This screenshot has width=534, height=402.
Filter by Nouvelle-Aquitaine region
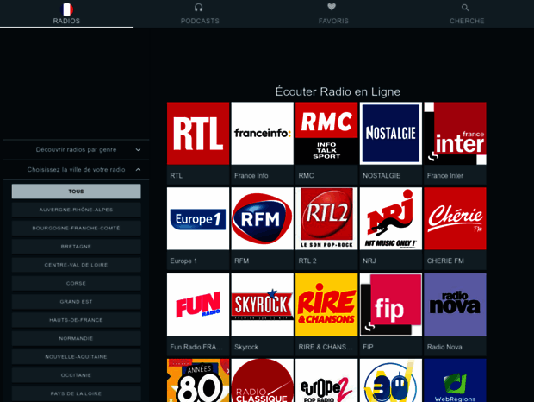coord(76,357)
